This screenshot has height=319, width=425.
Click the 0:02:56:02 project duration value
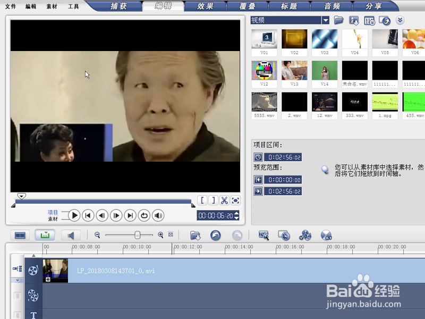tap(284, 157)
